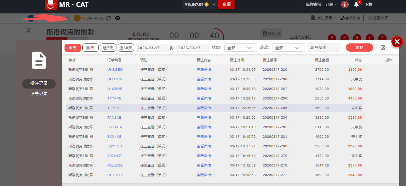This screenshot has height=186, width=406.
Task: Expand the 订单 menu in header
Action: point(331,4)
